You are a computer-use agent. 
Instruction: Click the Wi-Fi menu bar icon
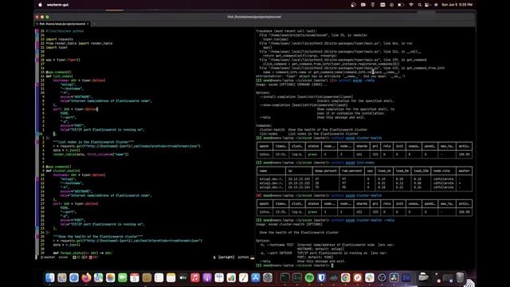(411, 5)
